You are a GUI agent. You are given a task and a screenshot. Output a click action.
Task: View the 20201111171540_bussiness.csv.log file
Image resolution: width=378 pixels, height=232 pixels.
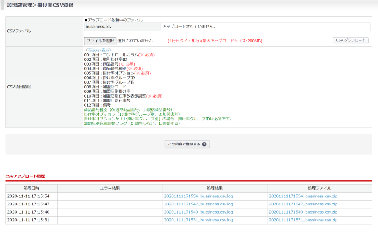(198, 212)
